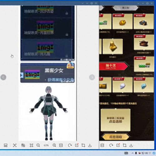Click the 点击选择 reward card in right window
156x156 pixels.
(x=115, y=120)
